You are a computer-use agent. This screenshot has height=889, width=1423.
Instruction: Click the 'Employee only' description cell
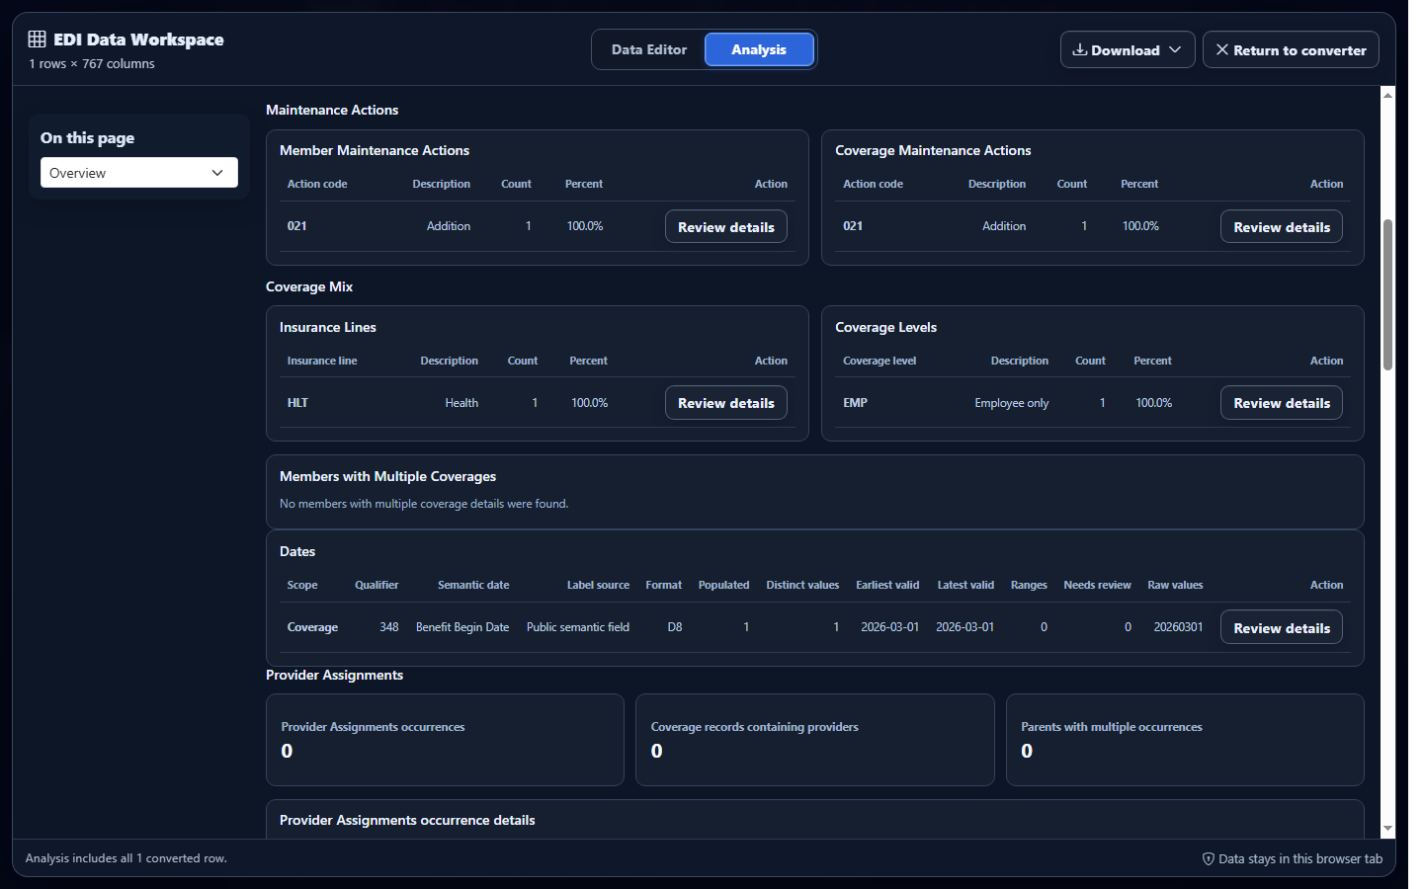coord(1012,403)
